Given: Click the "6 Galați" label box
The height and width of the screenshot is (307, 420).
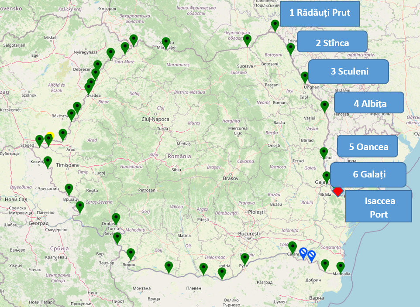Looking at the screenshot, I should (x=368, y=174).
